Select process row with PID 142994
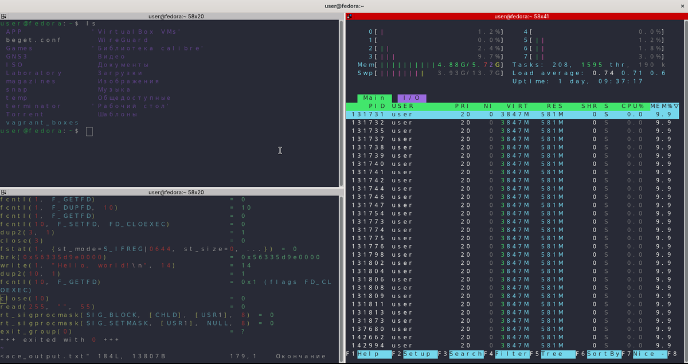The height and width of the screenshot is (364, 688). click(x=513, y=346)
